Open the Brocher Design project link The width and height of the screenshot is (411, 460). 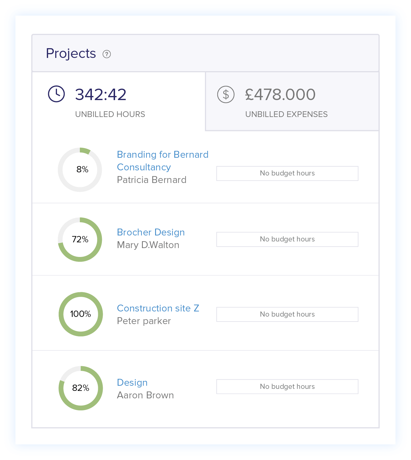point(151,232)
